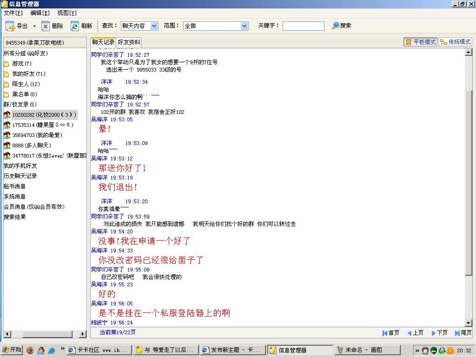Screen dimensions: 476x357
Task: Click the Export (导出) toolbar icon
Action: 10,26
